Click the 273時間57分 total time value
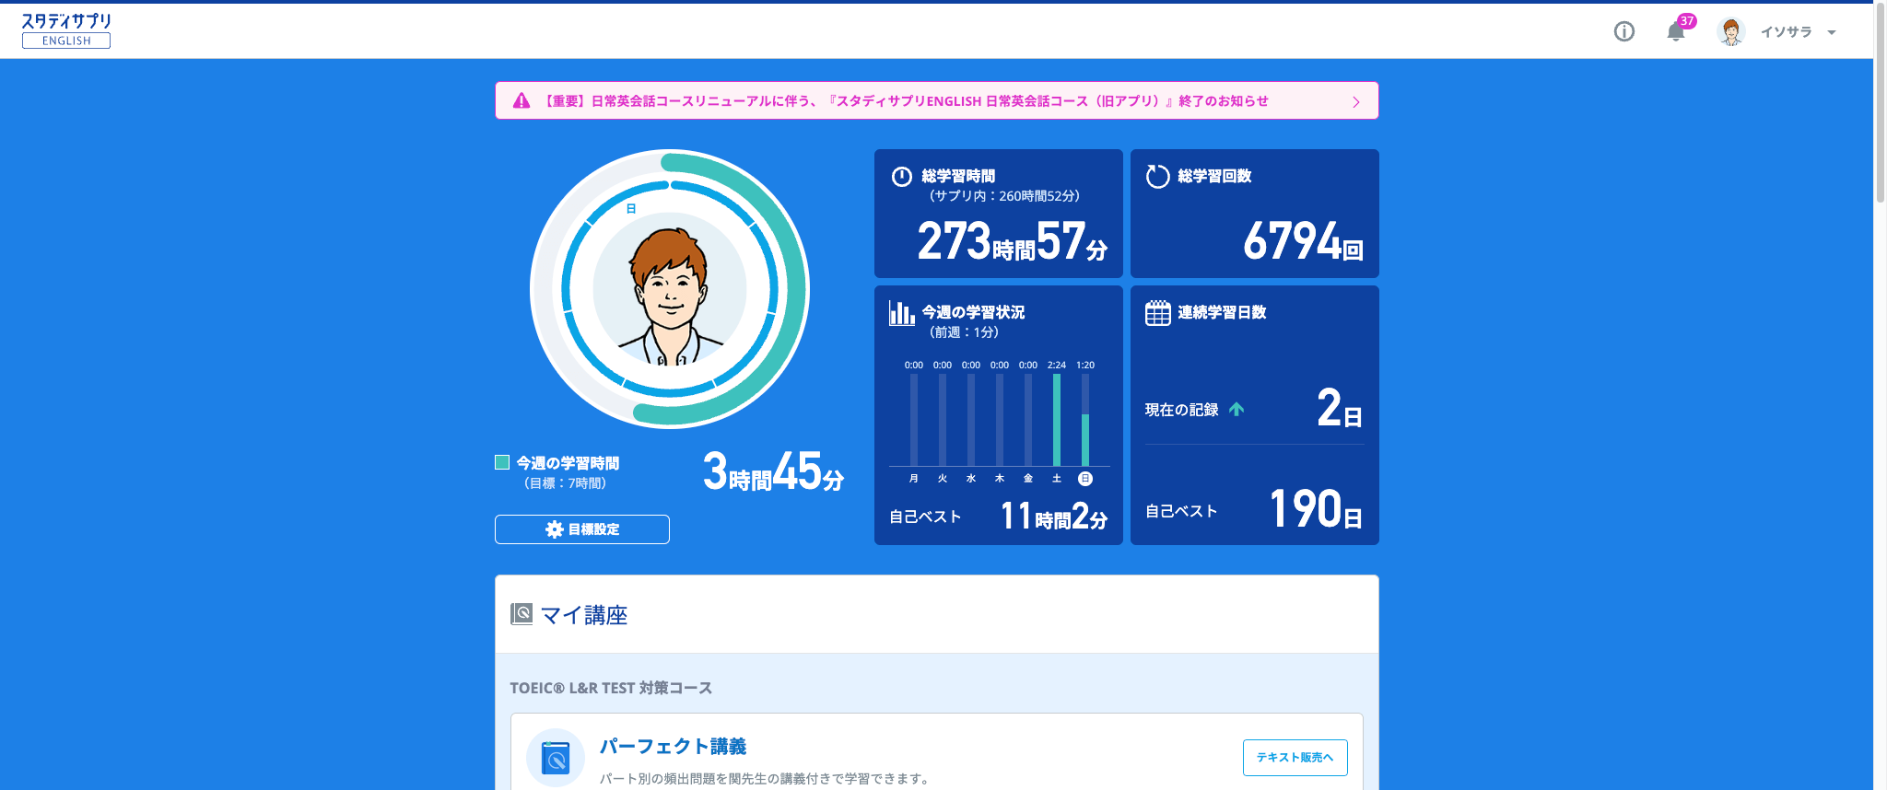Viewport: 1887px width, 790px height. click(x=1013, y=241)
